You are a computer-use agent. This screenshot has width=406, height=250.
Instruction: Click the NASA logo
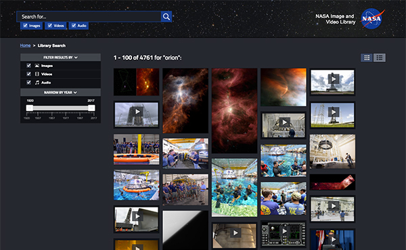tap(372, 19)
